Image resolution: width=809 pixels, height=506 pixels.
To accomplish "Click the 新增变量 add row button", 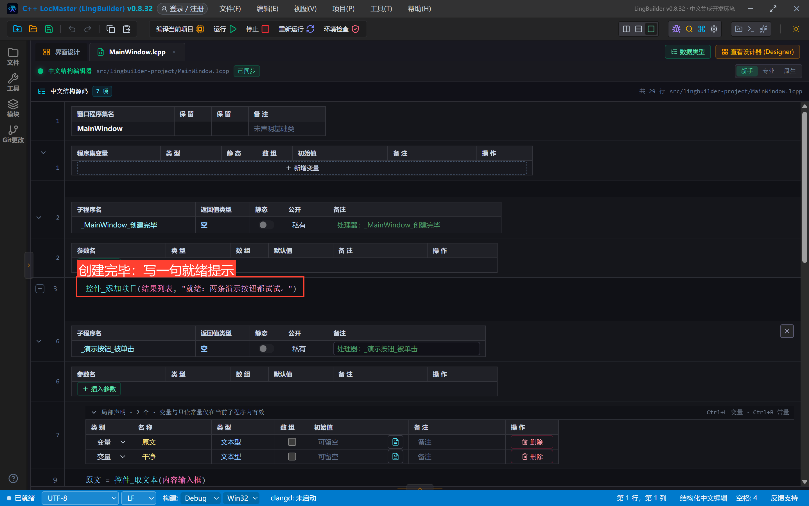I will pyautogui.click(x=302, y=168).
